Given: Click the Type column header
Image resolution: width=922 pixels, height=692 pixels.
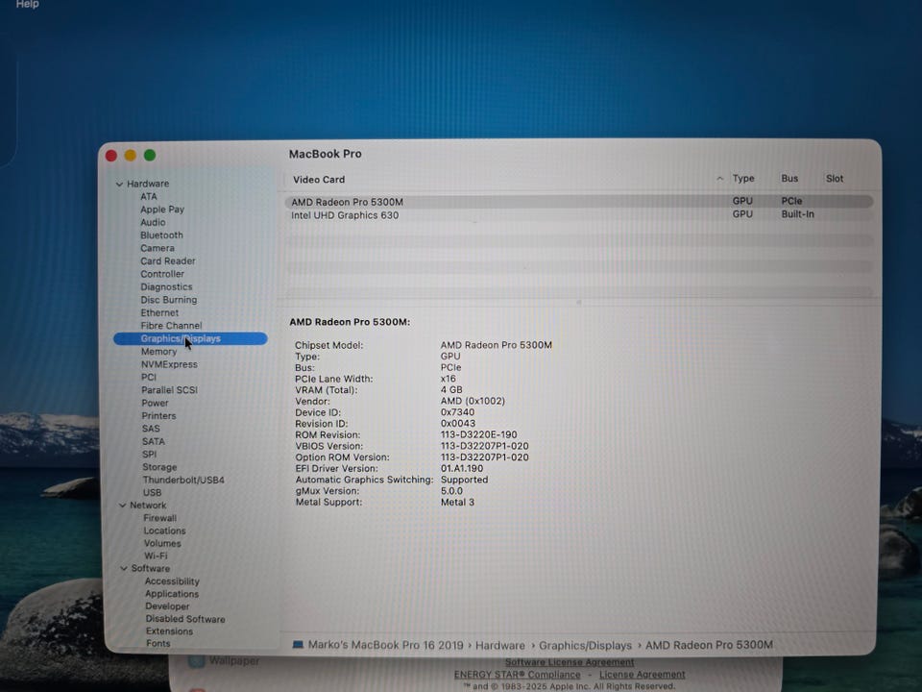Looking at the screenshot, I should (x=742, y=179).
